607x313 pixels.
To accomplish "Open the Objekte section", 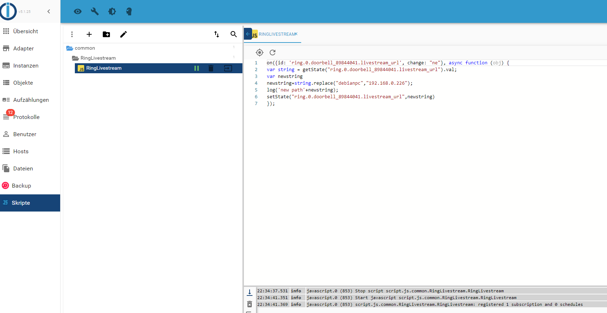I will coord(30,83).
